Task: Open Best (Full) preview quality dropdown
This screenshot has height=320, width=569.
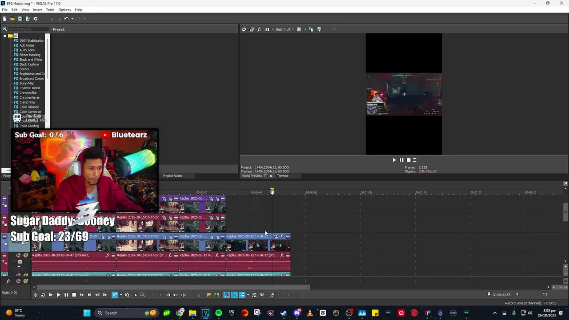Action: coord(285,29)
